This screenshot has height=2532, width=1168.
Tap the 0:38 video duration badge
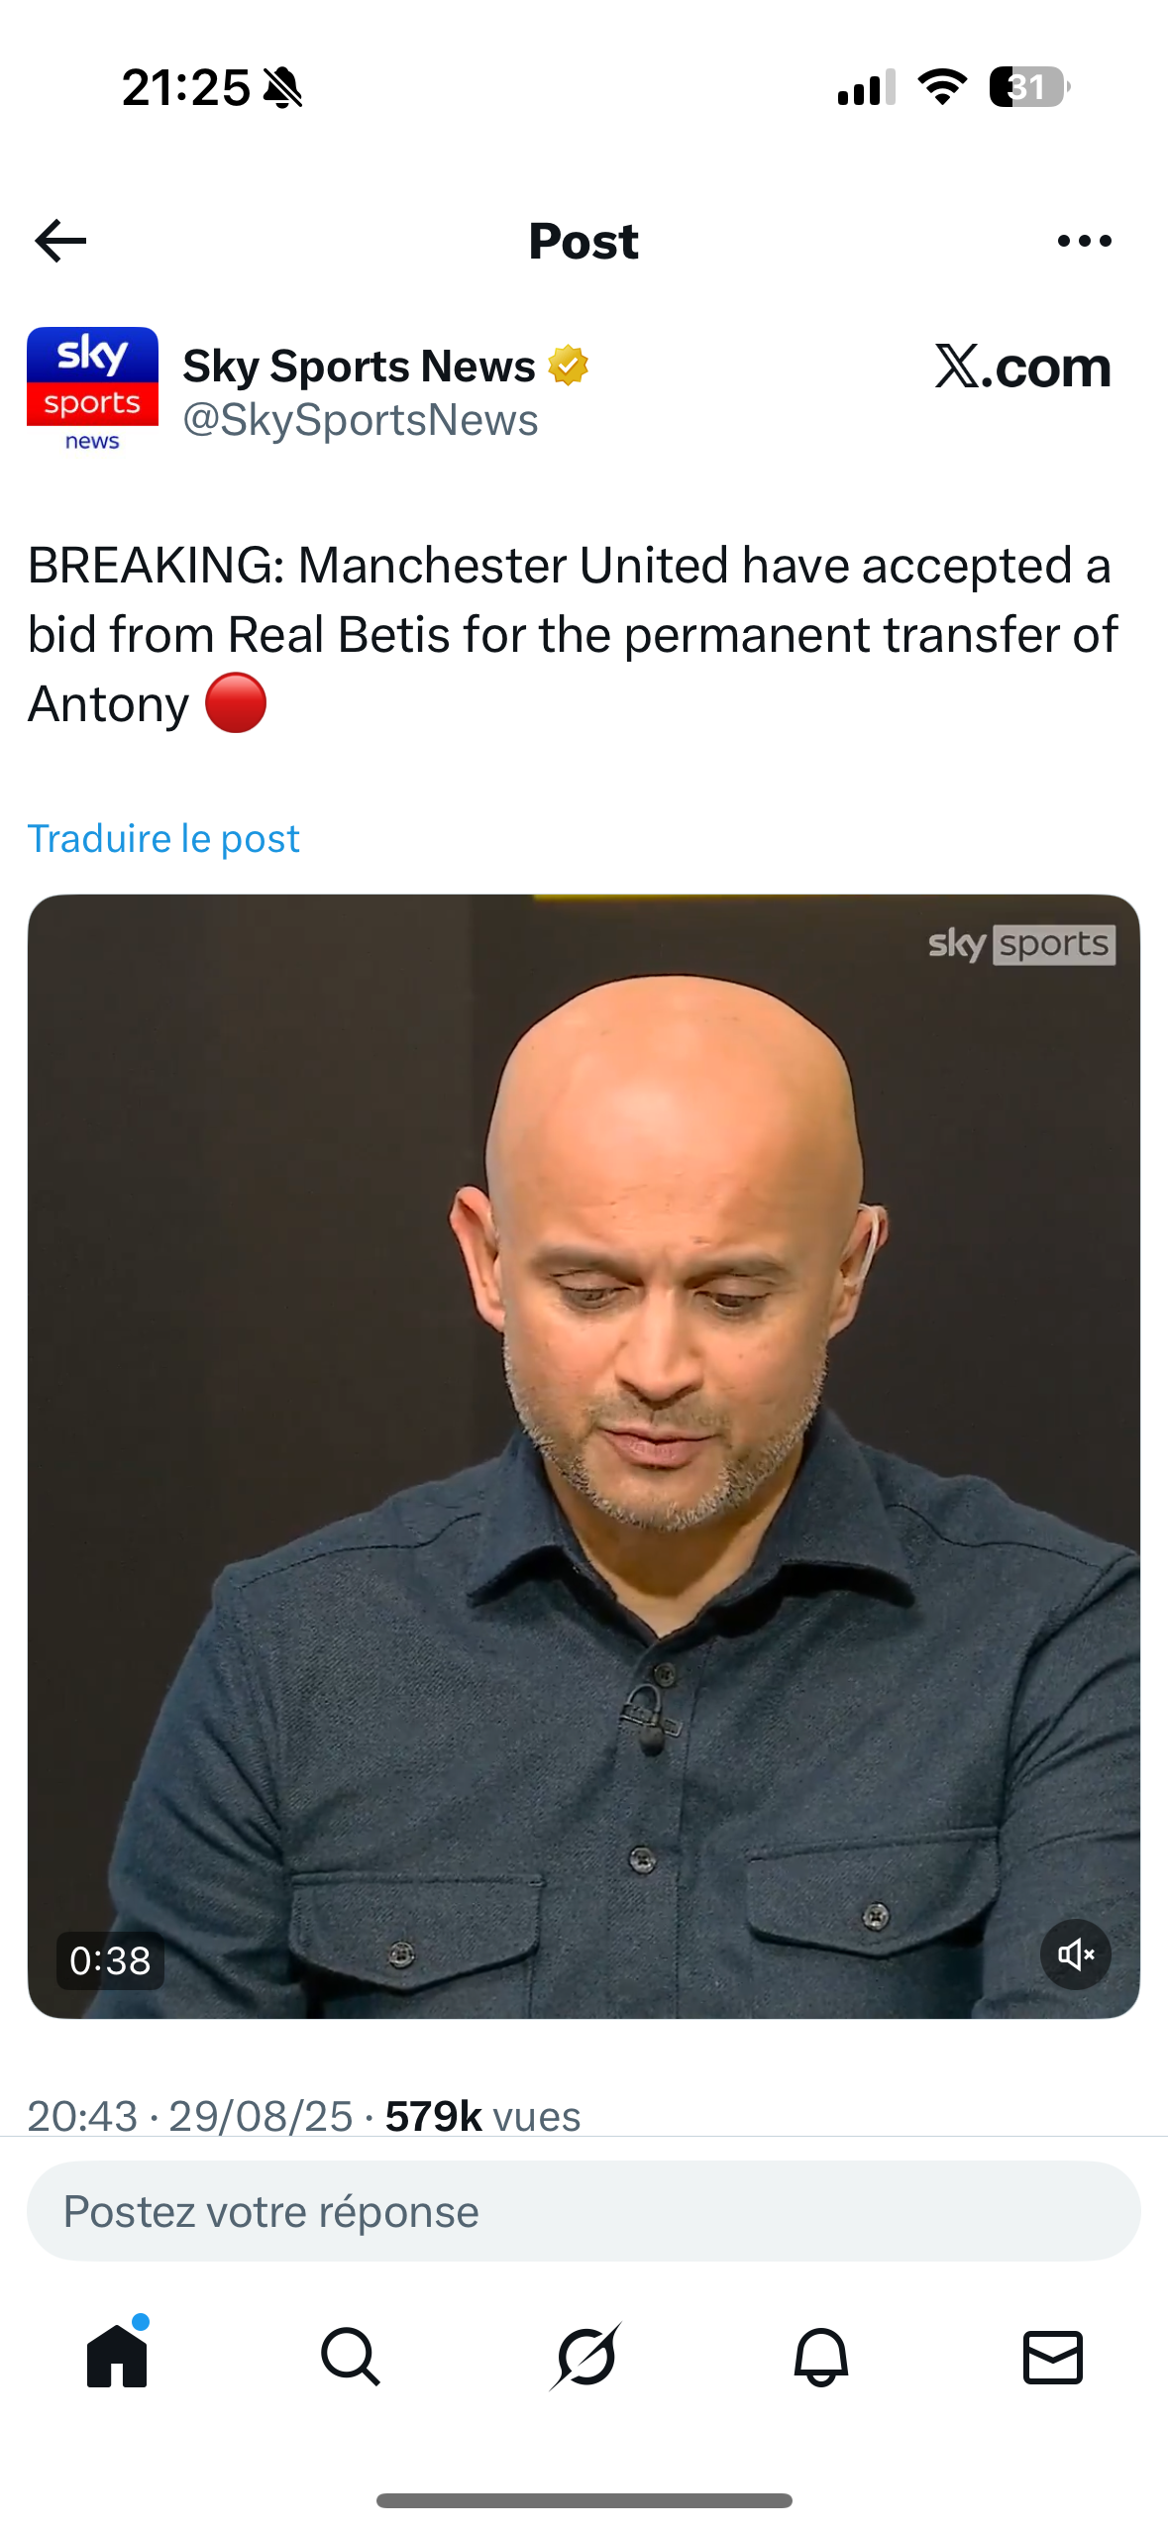(x=110, y=1960)
